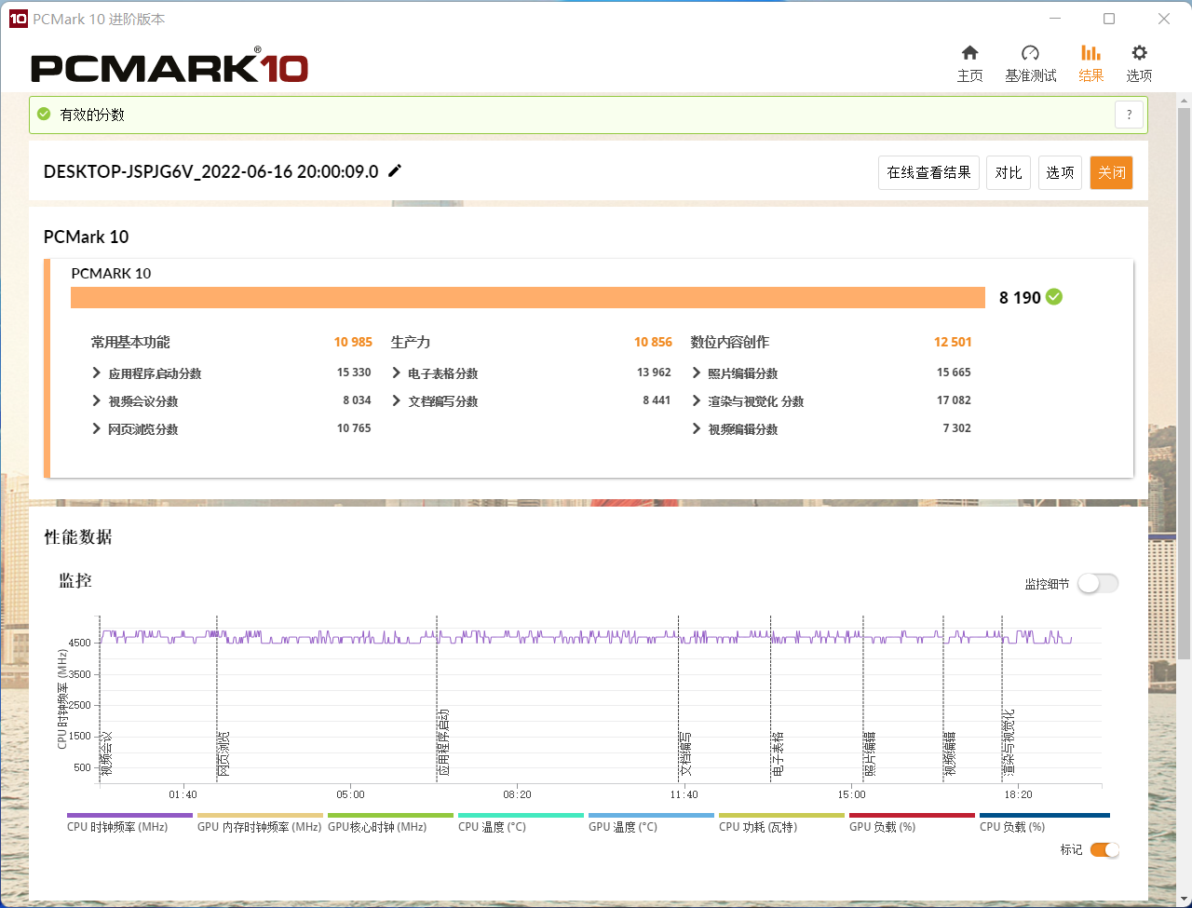Click the orange 关闭 button

pyautogui.click(x=1112, y=172)
